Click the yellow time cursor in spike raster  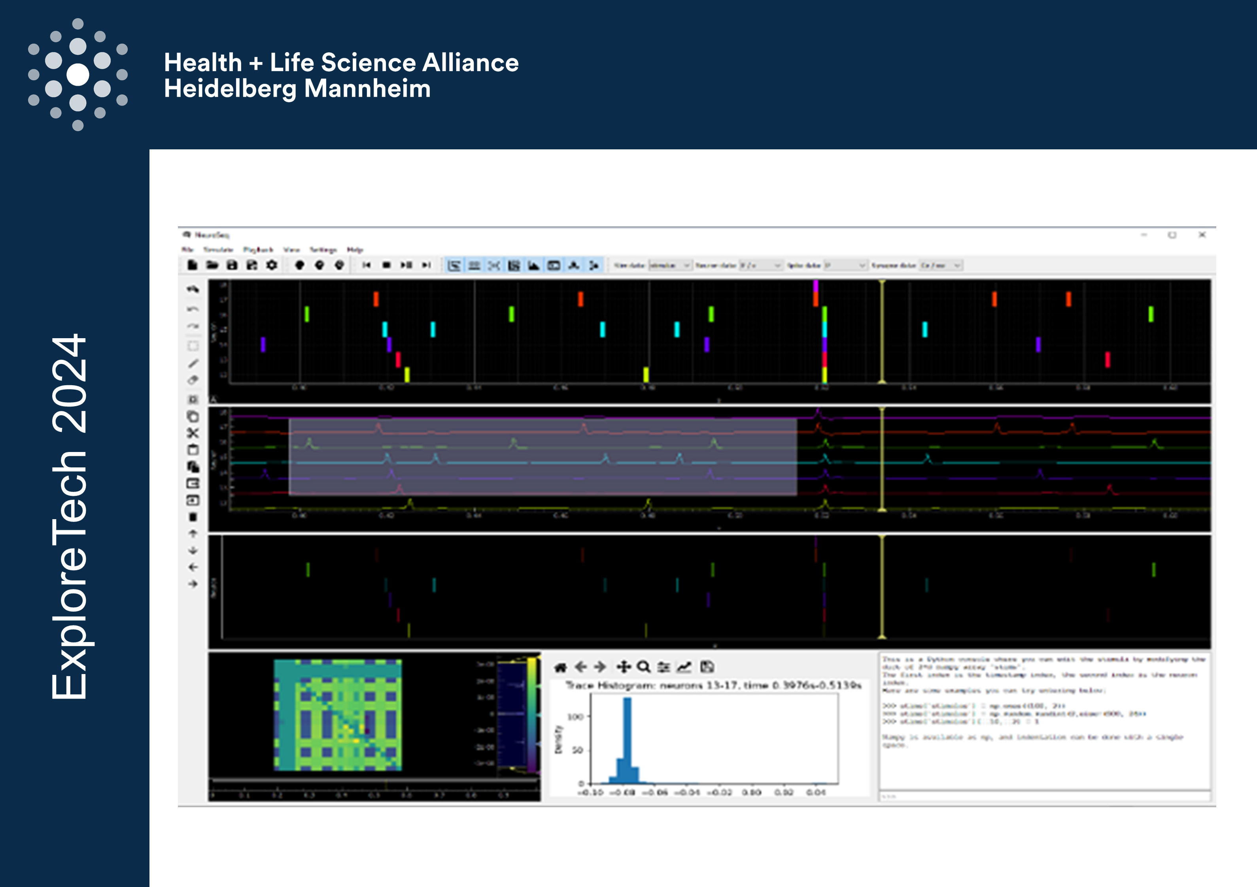[882, 331]
